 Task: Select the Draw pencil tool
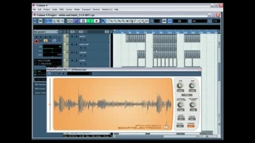tap(135, 21)
